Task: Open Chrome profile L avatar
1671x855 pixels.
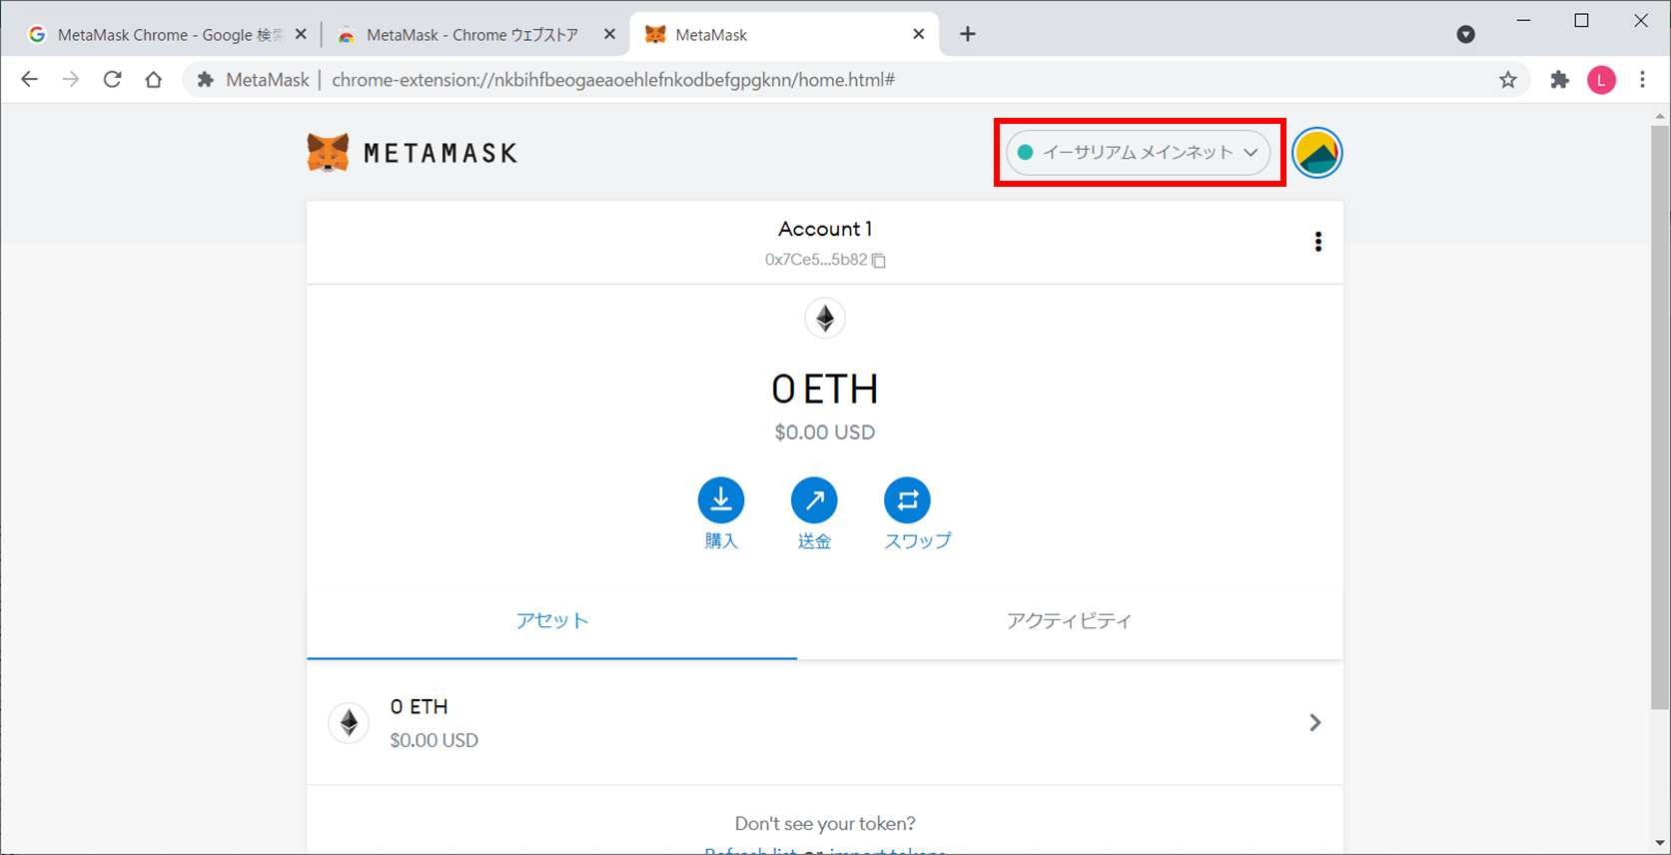Action: (x=1601, y=80)
